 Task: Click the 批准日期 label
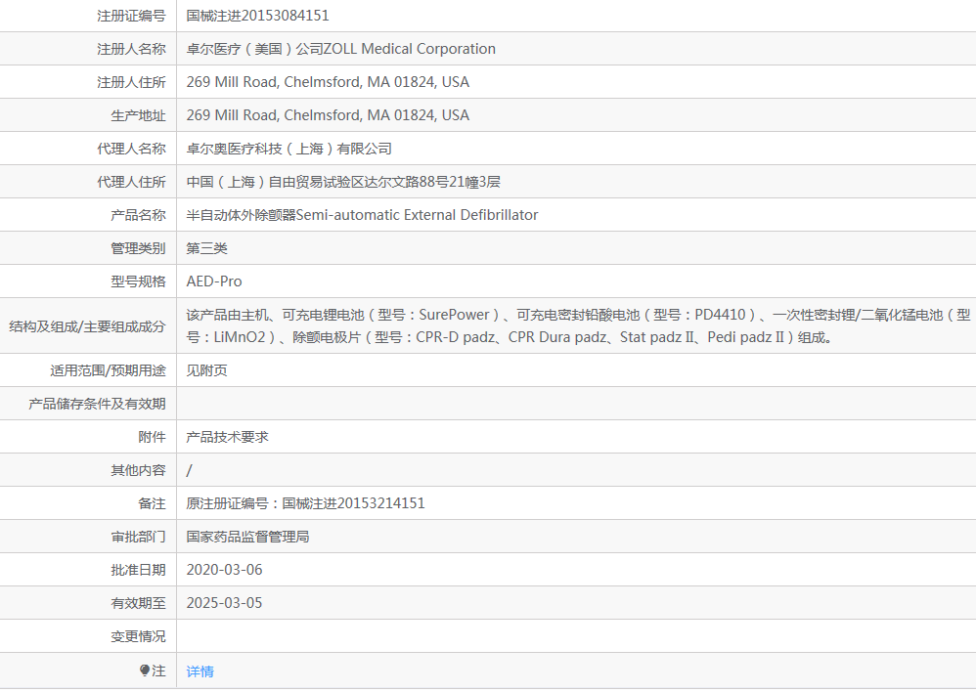[138, 570]
